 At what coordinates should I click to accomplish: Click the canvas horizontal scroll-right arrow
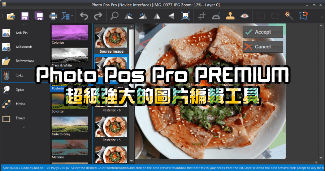[x=316, y=162]
